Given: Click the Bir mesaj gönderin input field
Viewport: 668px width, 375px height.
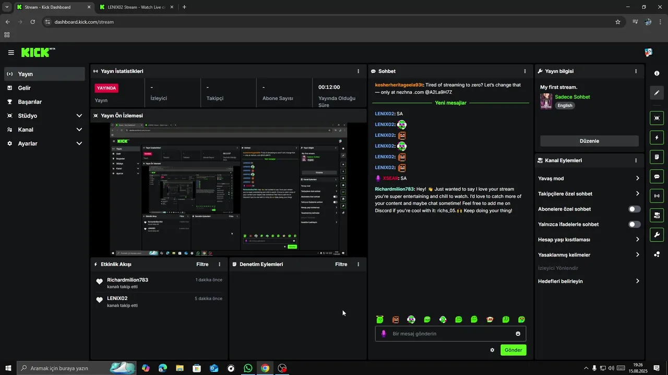Looking at the screenshot, I should [x=450, y=334].
